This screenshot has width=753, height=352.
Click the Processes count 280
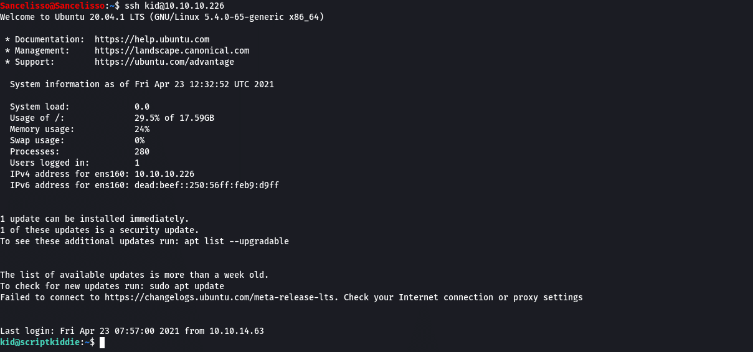(x=142, y=151)
